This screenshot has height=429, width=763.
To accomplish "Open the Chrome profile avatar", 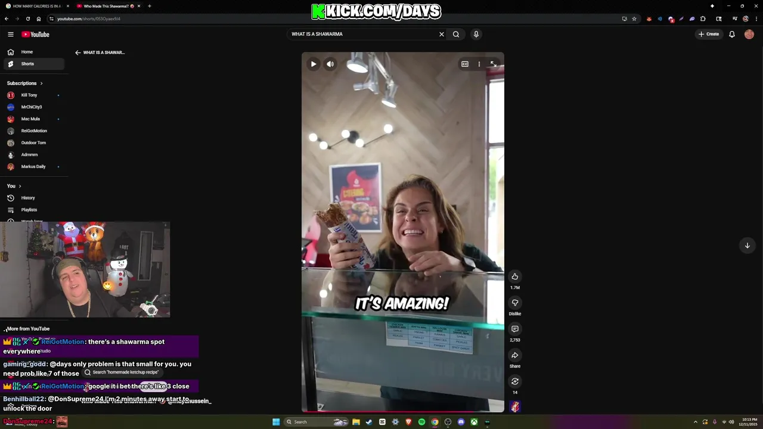I will (x=746, y=18).
